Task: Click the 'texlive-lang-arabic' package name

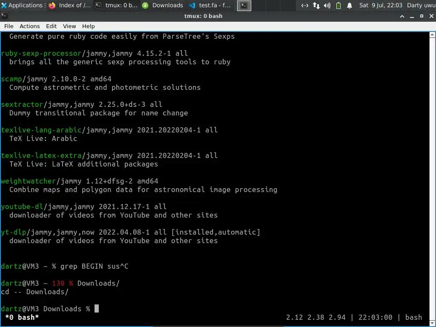Action: pyautogui.click(x=41, y=130)
